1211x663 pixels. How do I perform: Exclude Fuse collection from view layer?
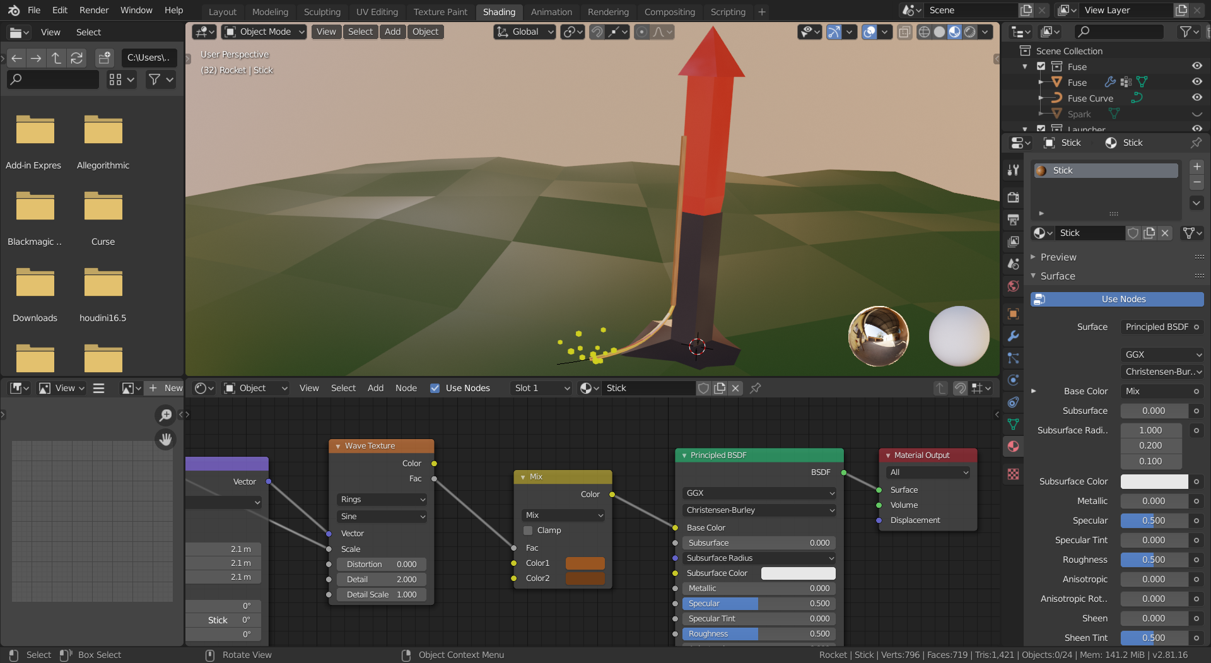point(1041,66)
